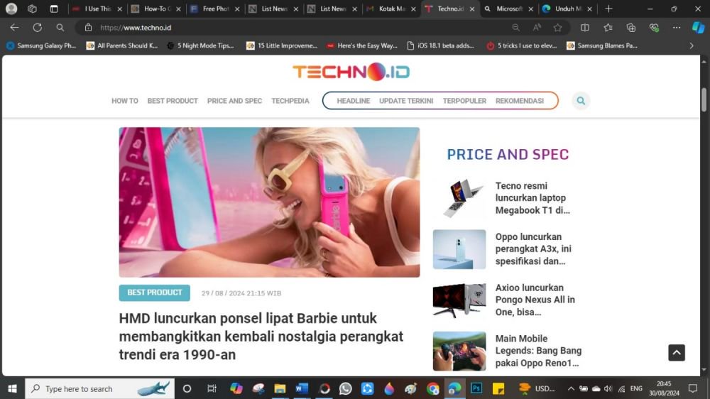Start Read Aloud from address bar
The height and width of the screenshot is (399, 710).
[537, 28]
